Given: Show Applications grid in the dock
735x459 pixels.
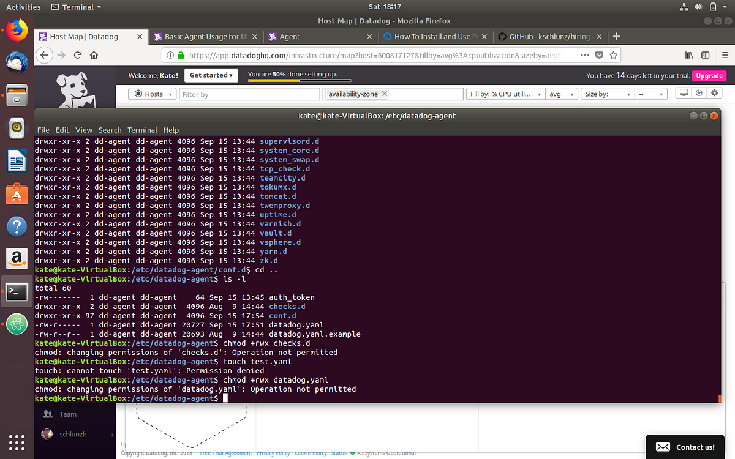Looking at the screenshot, I should [17, 442].
